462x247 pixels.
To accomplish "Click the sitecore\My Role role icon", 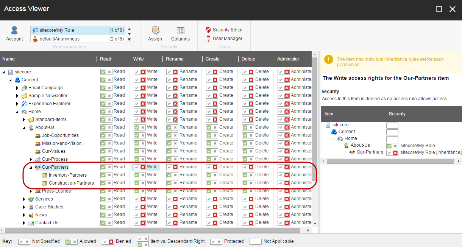I will pos(35,30).
